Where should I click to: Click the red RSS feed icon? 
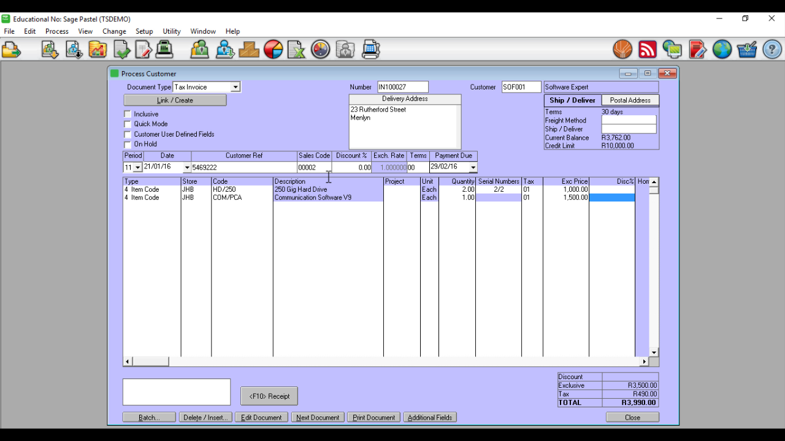tap(648, 50)
